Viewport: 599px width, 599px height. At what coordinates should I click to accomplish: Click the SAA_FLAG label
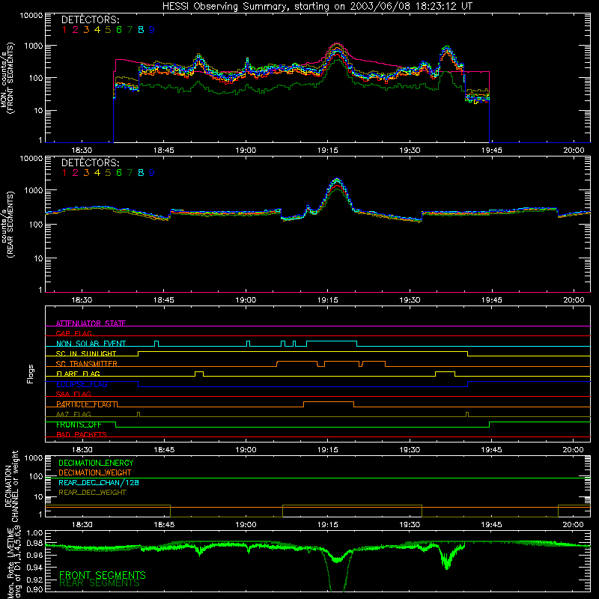pyautogui.click(x=73, y=394)
